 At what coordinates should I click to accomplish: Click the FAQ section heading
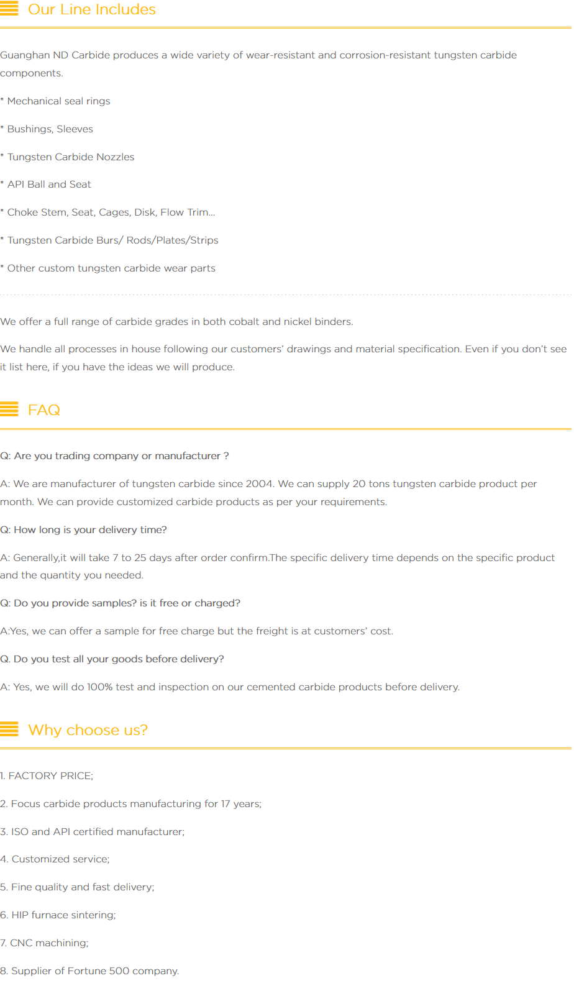coord(44,410)
